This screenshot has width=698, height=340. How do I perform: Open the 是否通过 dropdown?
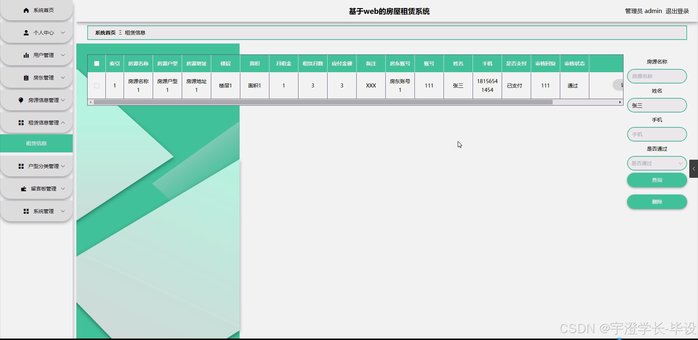click(x=657, y=163)
